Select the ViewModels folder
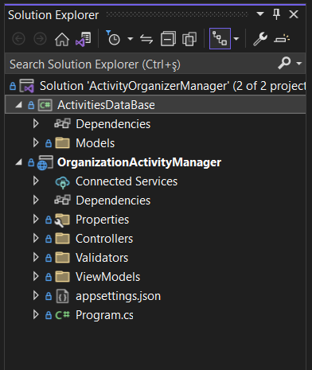 coord(107,277)
